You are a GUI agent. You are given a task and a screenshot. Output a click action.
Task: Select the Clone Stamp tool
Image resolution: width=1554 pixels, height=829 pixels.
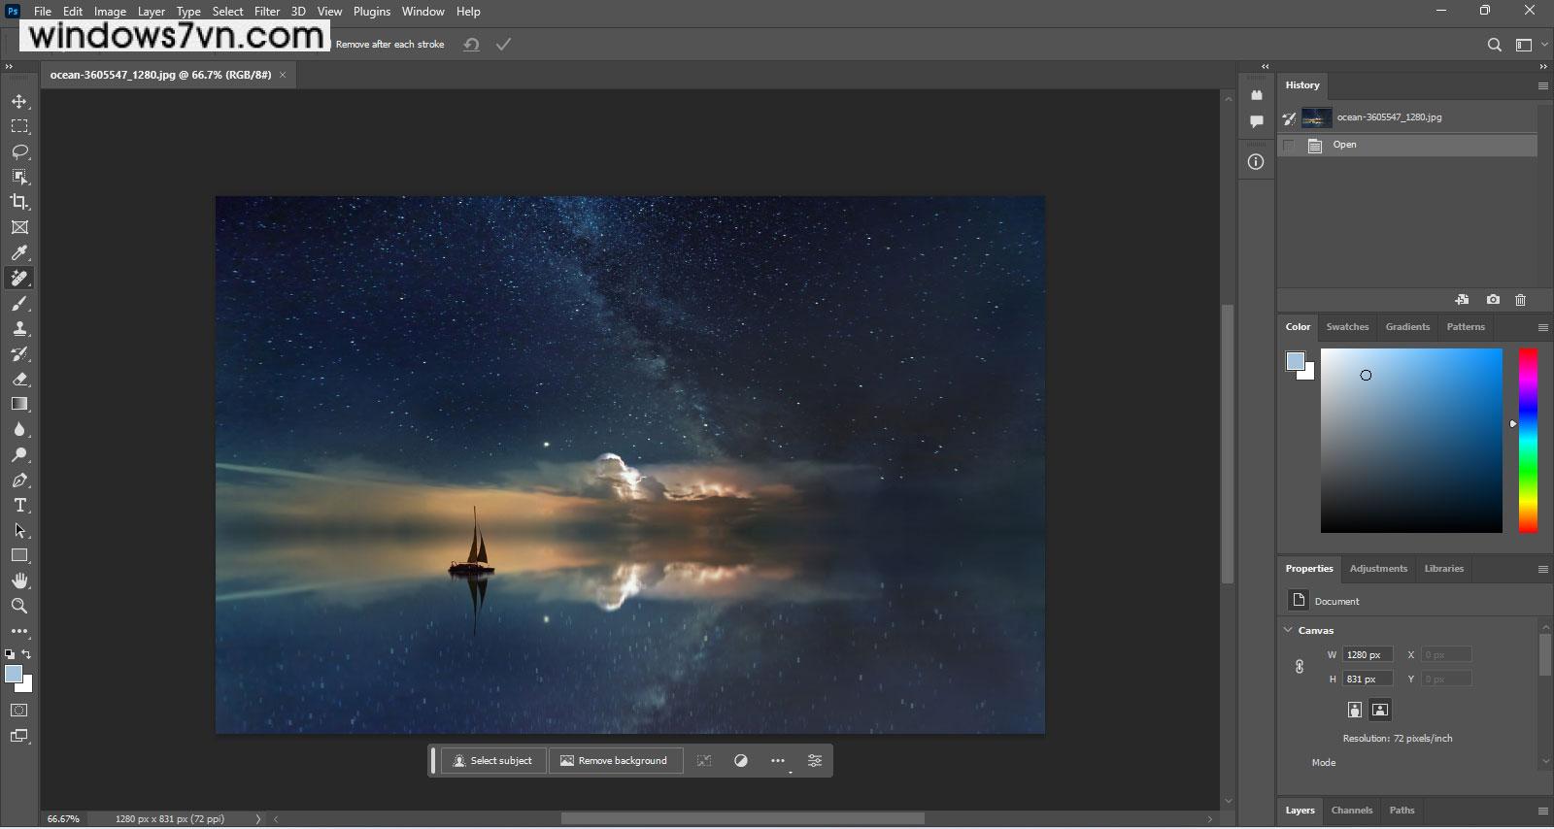tap(19, 329)
